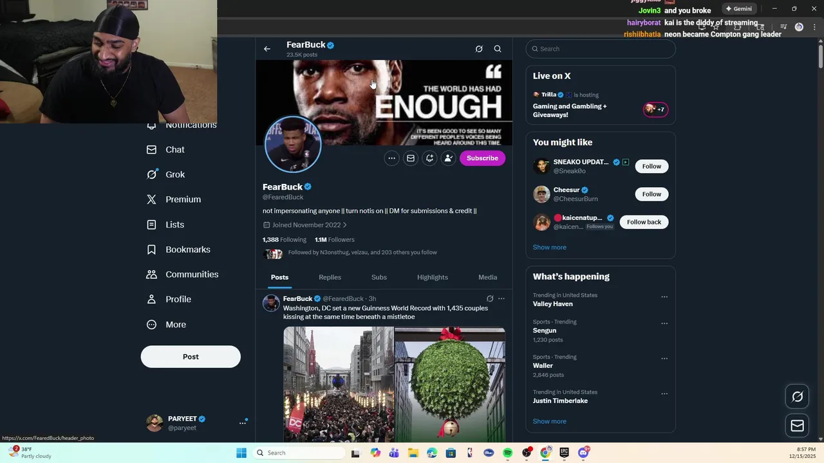Switch to the Media tab
824x463 pixels.
click(487, 277)
